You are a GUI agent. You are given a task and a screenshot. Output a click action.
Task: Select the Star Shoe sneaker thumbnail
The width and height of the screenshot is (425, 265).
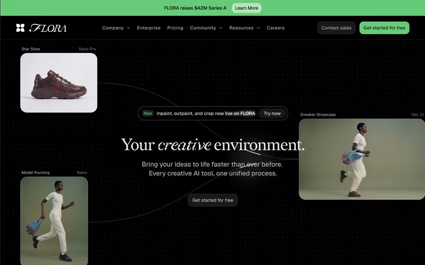(x=59, y=83)
